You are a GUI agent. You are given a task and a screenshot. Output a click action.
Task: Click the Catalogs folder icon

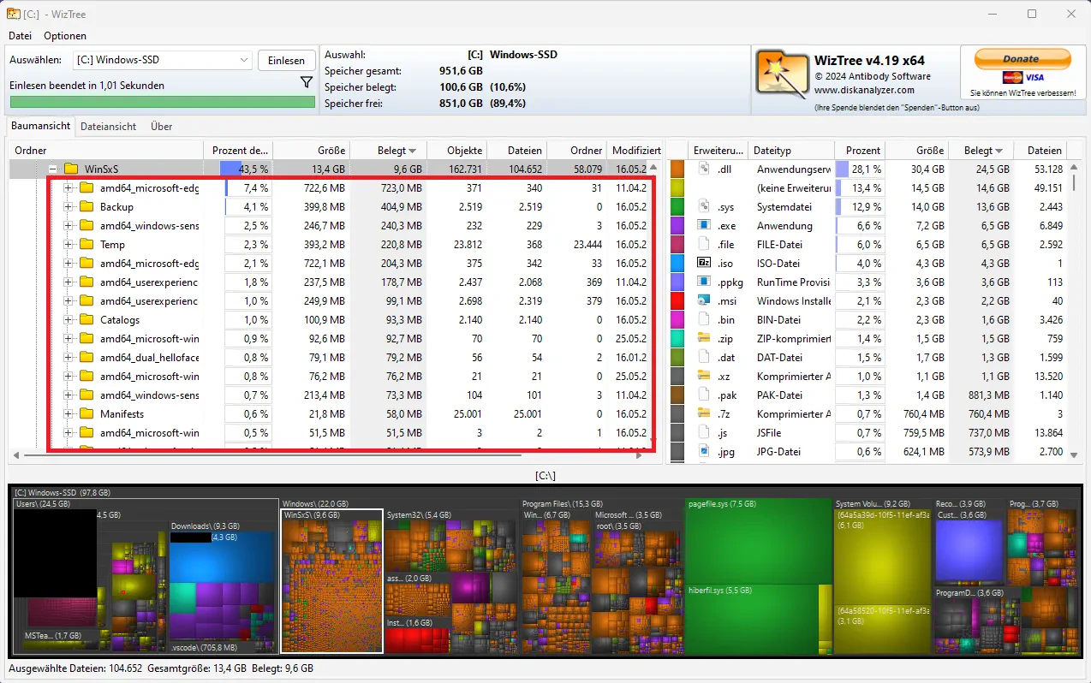[x=86, y=319]
